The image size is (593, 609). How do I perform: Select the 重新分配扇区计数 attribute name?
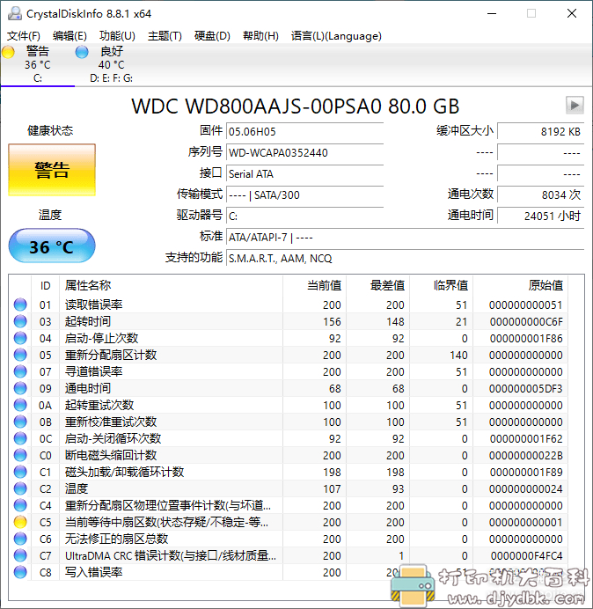coord(111,355)
